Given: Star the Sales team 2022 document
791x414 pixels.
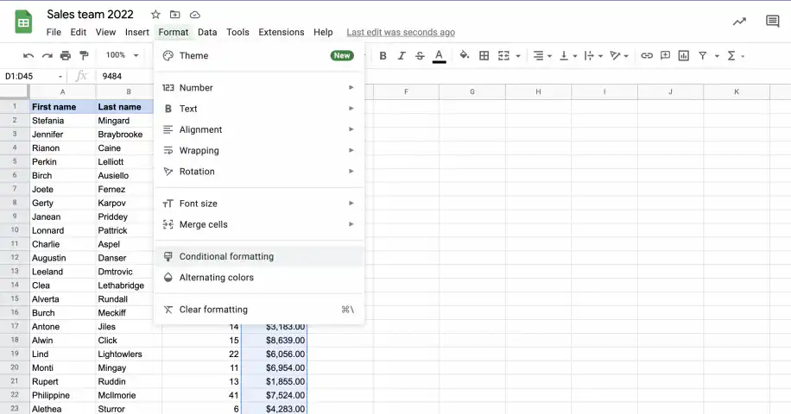Looking at the screenshot, I should (155, 15).
